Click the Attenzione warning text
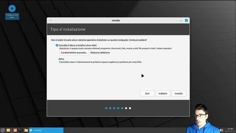 tap(115, 48)
